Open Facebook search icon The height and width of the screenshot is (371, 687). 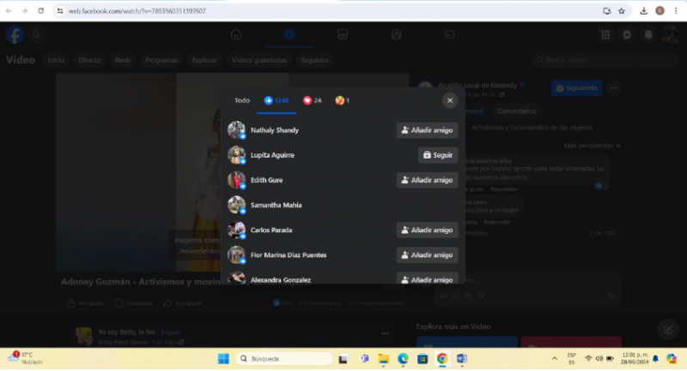(x=36, y=34)
